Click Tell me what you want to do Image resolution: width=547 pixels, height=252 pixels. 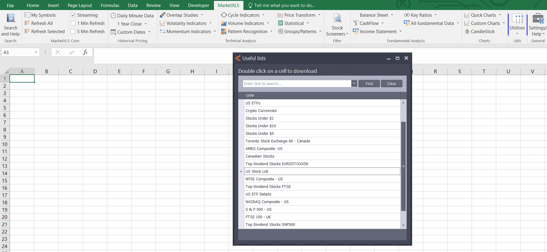[x=281, y=5]
